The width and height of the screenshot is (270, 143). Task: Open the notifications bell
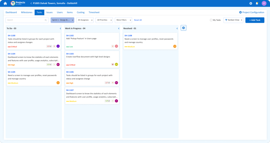pyautogui.click(x=257, y=3)
